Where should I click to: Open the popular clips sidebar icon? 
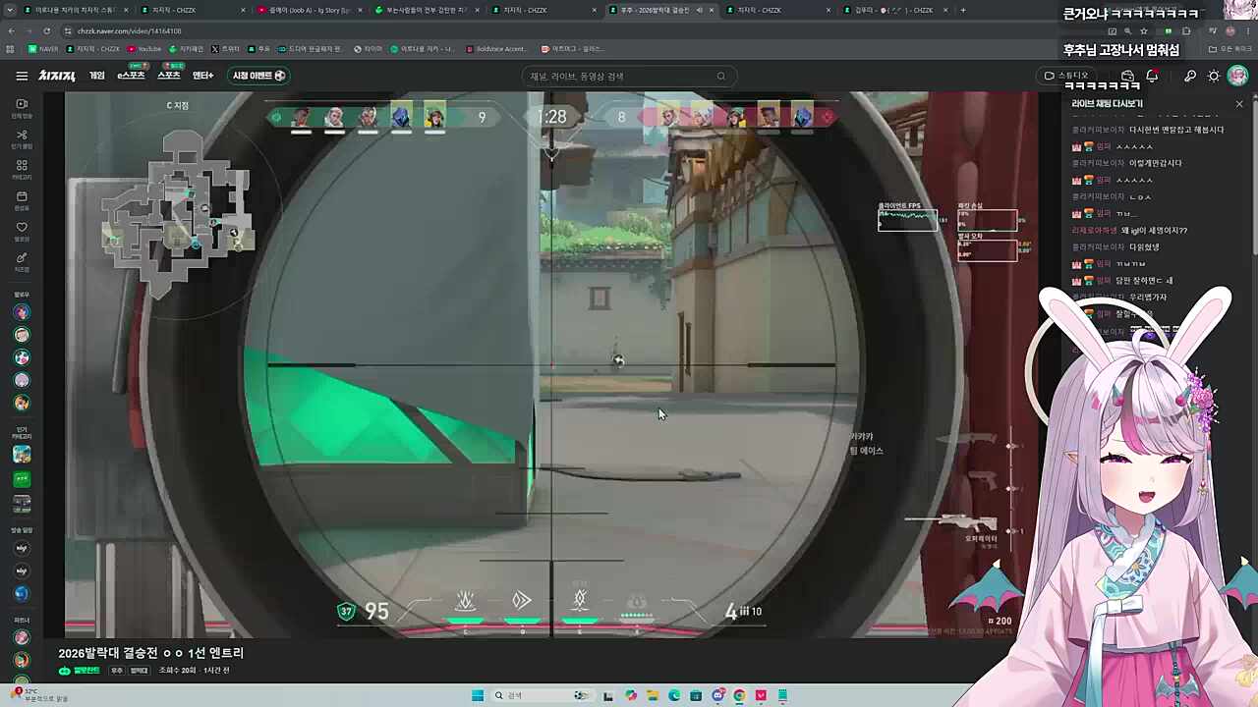pyautogui.click(x=22, y=138)
